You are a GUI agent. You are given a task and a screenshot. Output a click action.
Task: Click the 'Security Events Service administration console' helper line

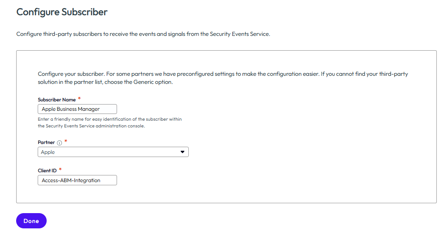pos(91,126)
